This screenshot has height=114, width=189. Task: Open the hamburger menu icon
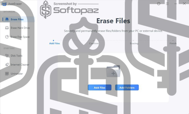167,4
